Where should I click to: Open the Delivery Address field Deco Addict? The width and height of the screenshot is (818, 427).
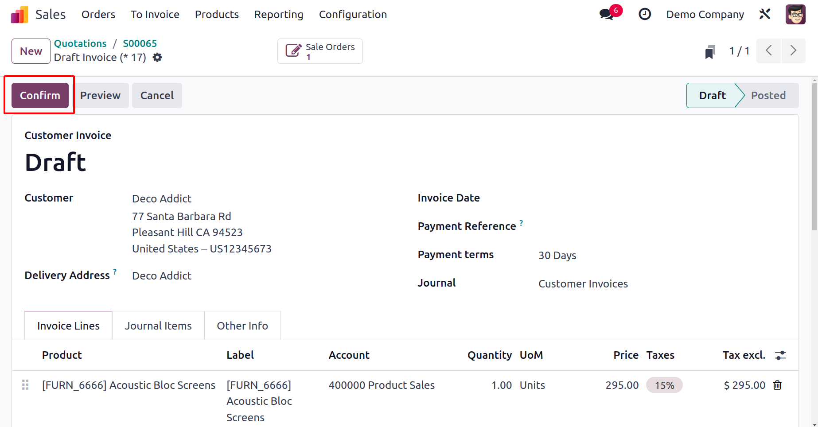click(x=162, y=276)
